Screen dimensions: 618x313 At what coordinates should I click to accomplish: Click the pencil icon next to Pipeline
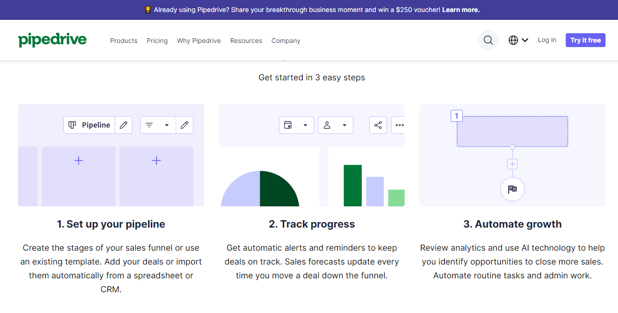pyautogui.click(x=124, y=125)
